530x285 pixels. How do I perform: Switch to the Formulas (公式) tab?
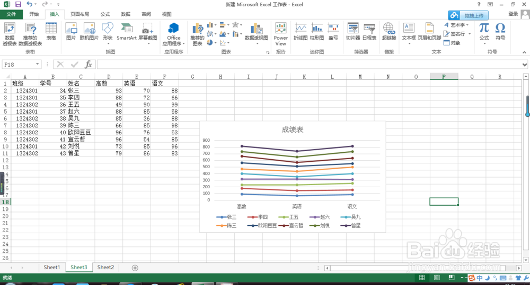pyautogui.click(x=105, y=14)
